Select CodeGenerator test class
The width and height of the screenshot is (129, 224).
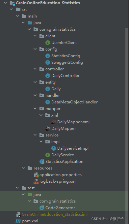coord(60,208)
